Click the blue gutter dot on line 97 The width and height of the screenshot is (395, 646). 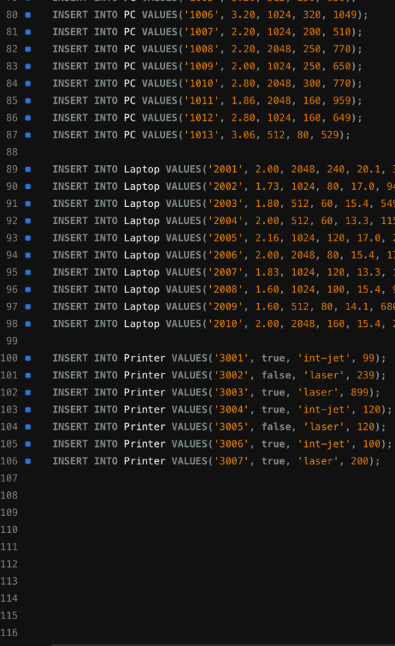pyautogui.click(x=28, y=306)
